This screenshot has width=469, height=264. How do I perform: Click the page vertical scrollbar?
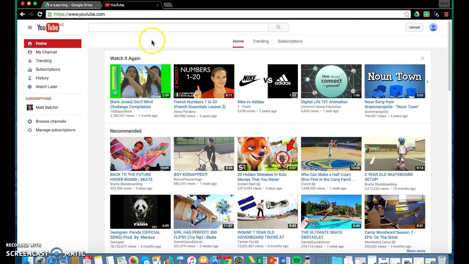(450, 55)
